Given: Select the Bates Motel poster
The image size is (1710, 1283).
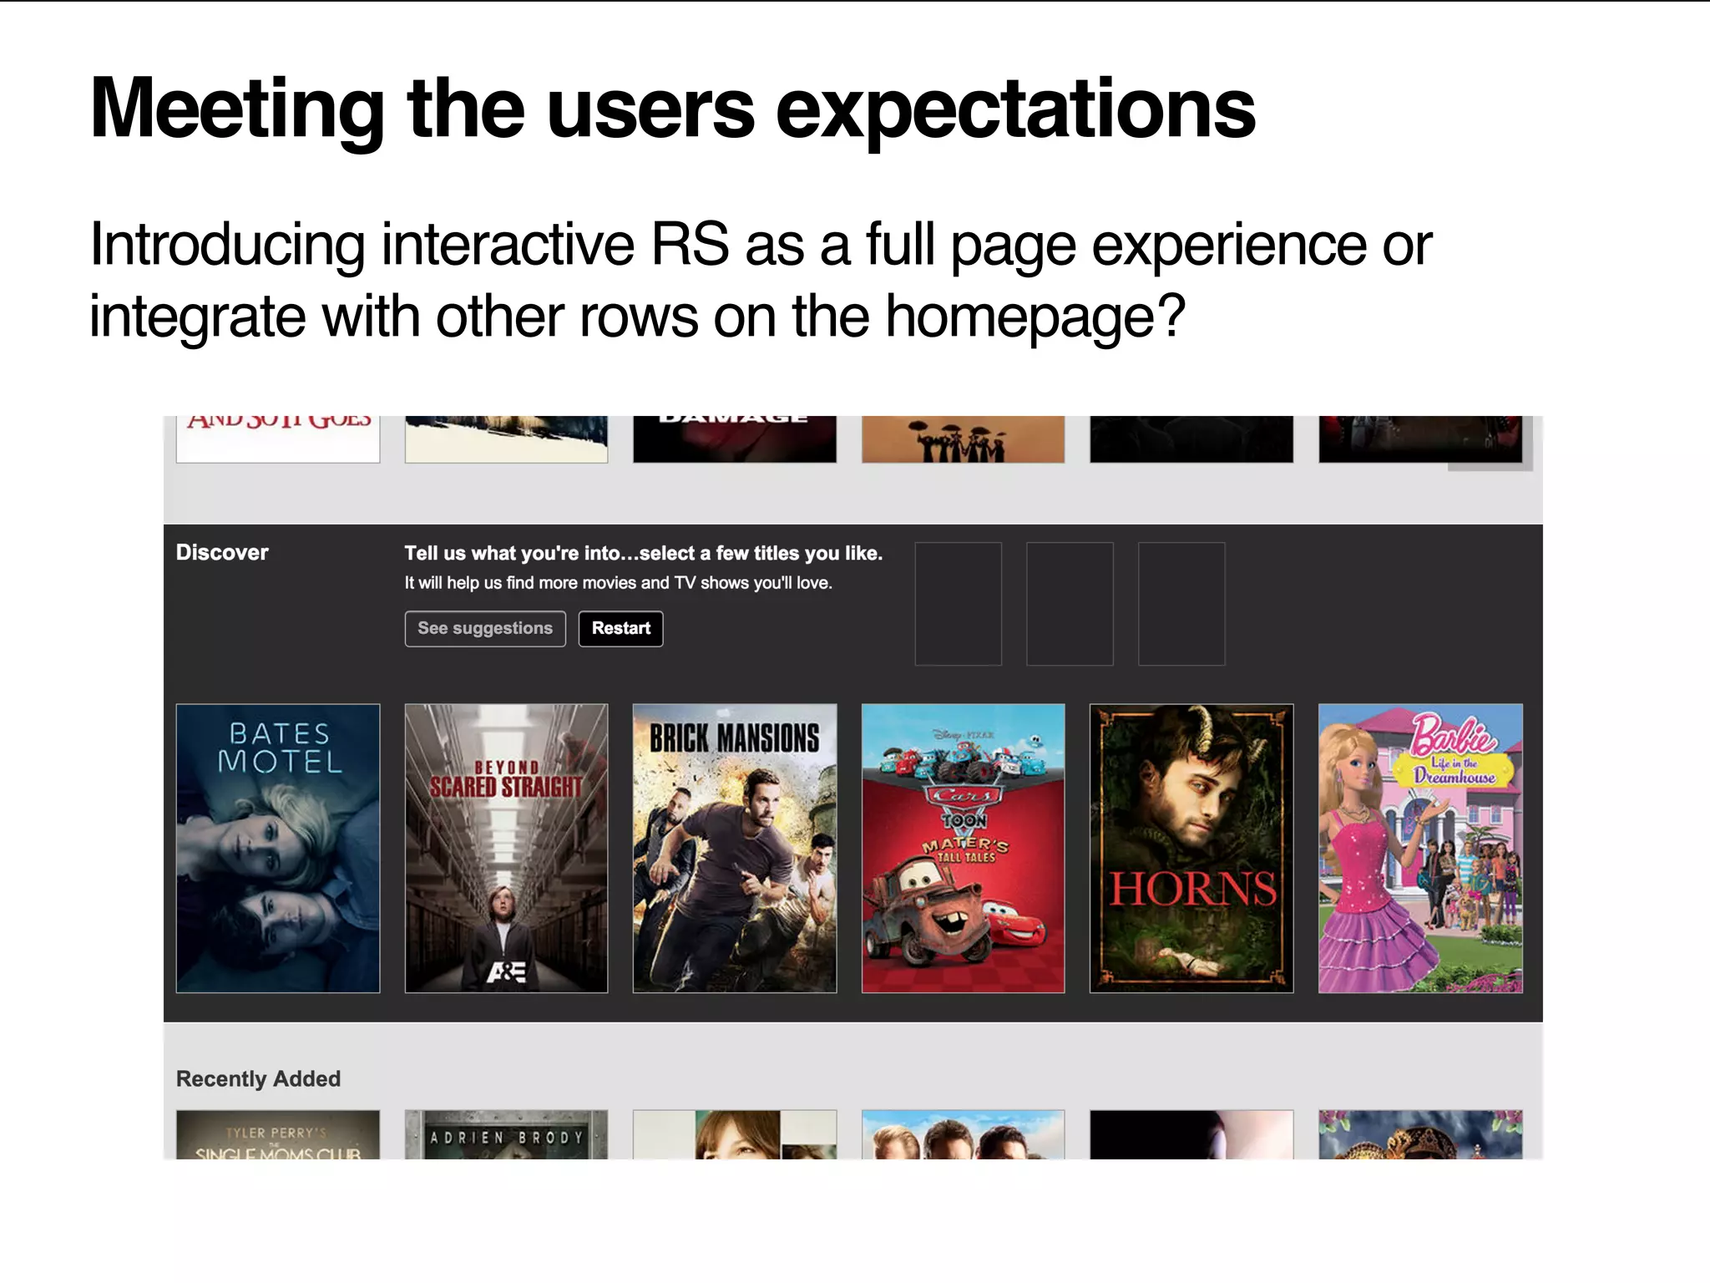Looking at the screenshot, I should (278, 848).
